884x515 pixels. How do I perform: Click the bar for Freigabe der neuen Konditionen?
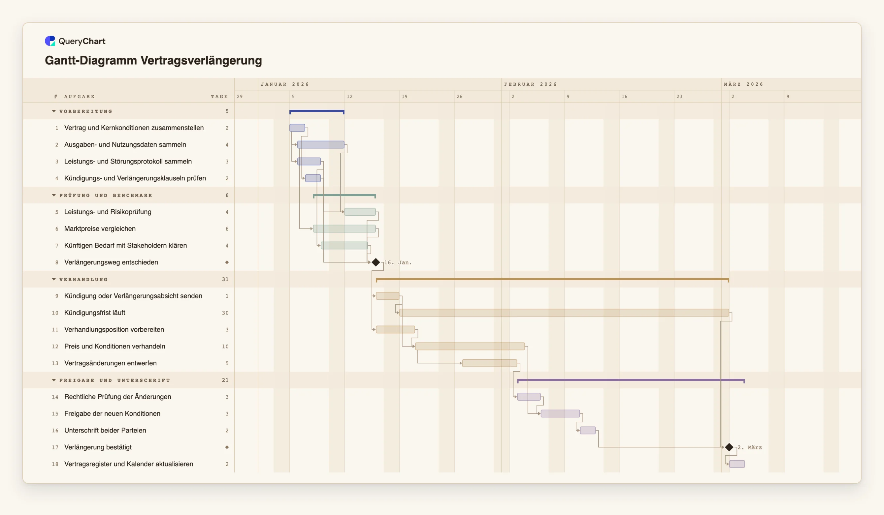click(x=560, y=414)
